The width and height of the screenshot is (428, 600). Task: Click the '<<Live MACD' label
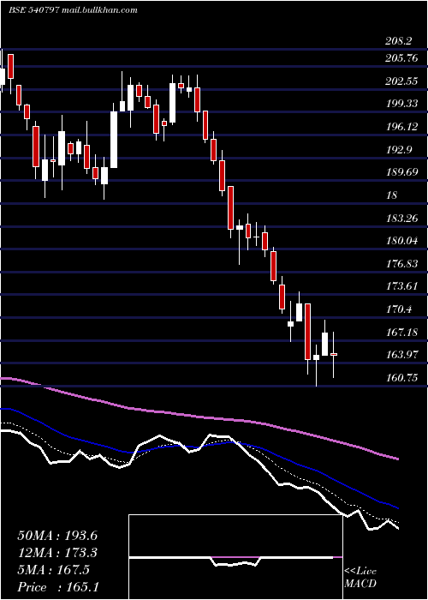360,577
